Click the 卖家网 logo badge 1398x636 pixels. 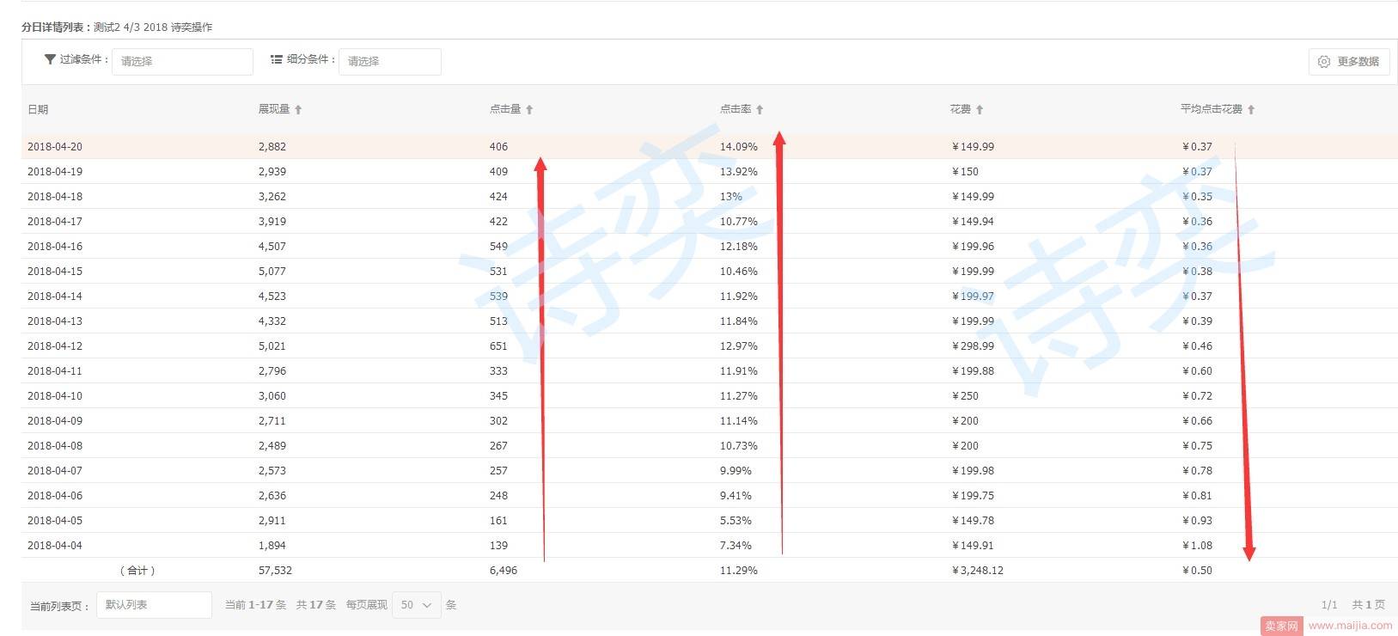click(1282, 626)
